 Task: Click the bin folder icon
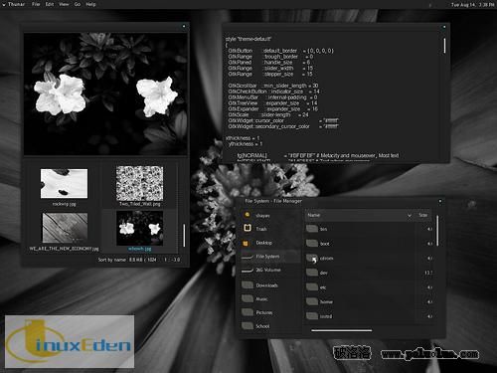click(312, 229)
